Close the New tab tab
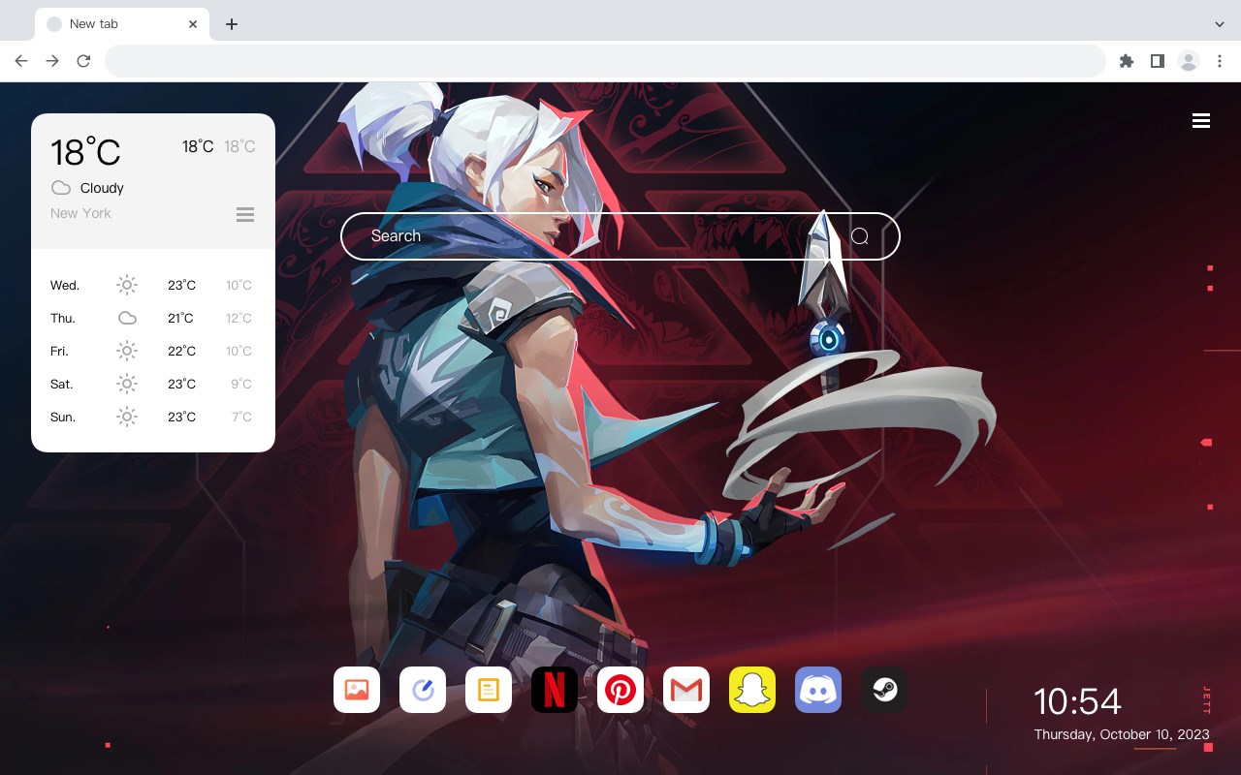 [193, 24]
